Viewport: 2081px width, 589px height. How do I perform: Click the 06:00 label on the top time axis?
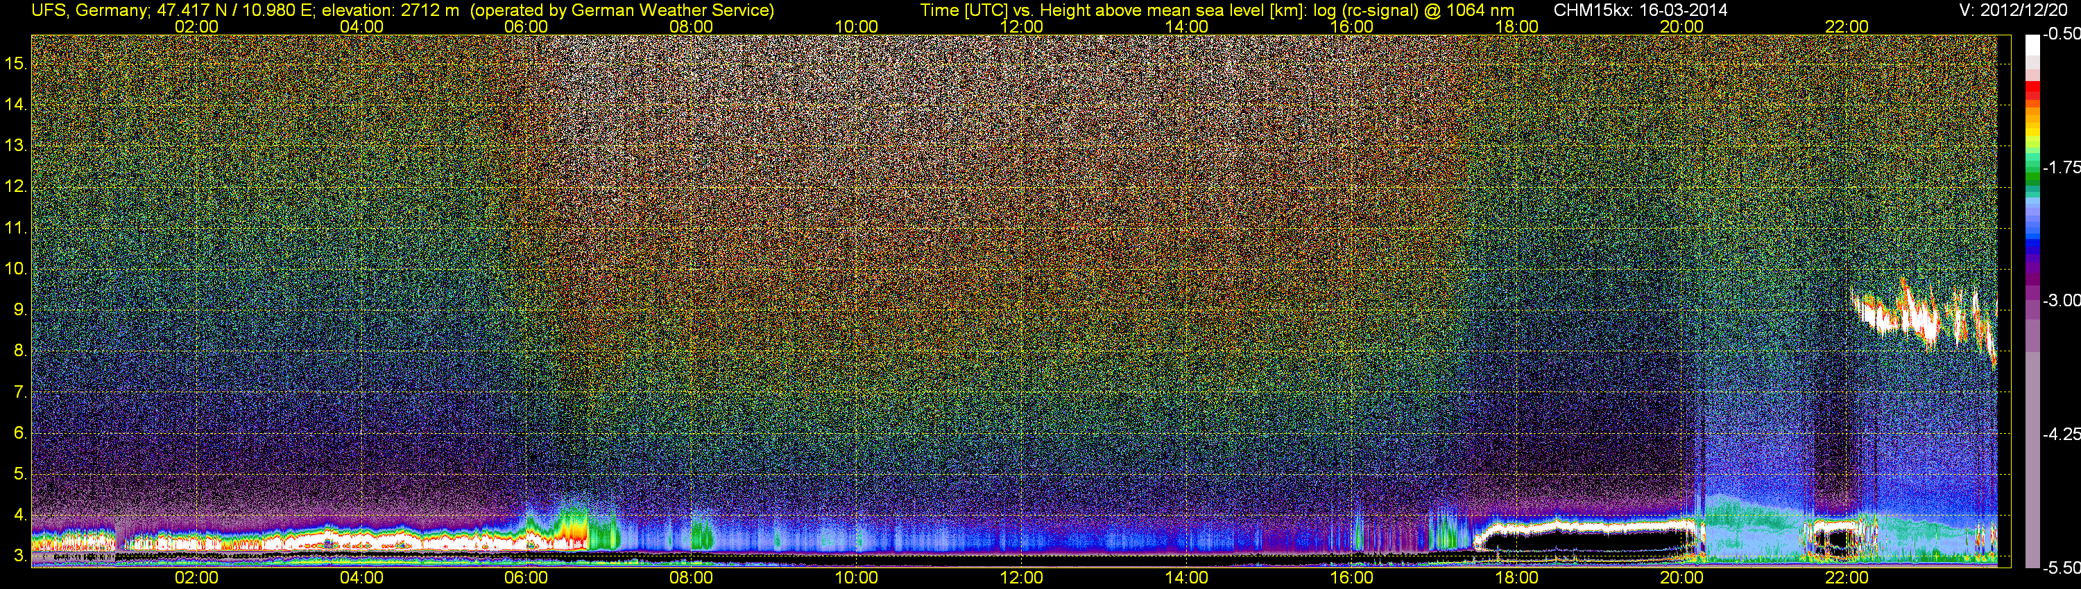526,26
